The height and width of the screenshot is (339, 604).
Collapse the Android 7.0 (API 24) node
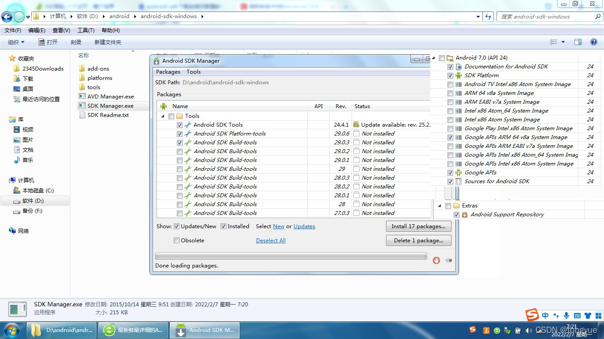(434, 58)
